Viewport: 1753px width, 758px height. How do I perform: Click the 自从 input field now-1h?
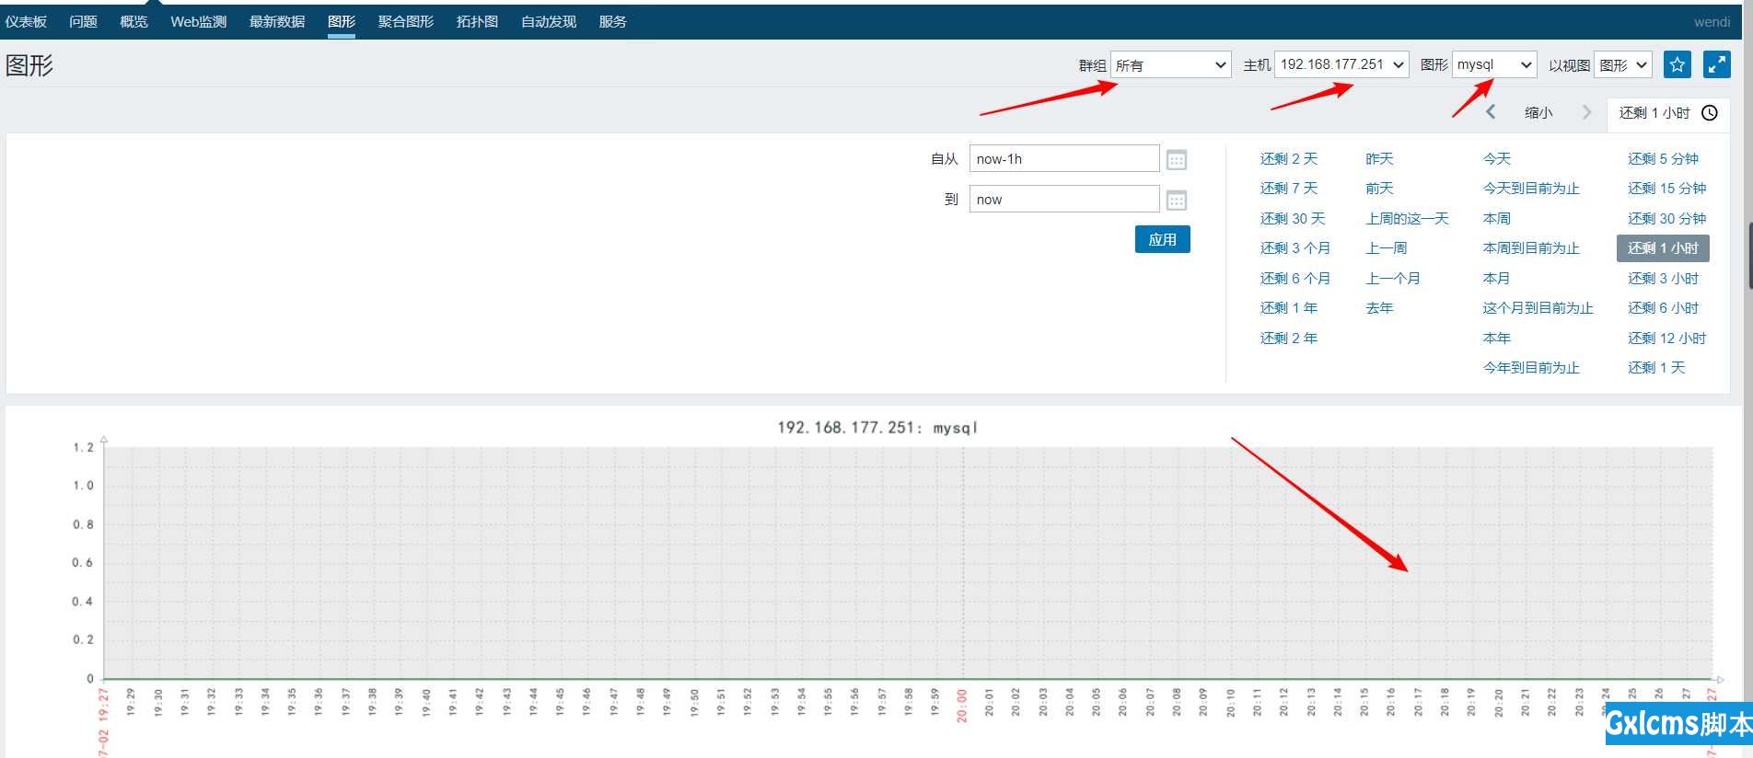tap(1064, 158)
